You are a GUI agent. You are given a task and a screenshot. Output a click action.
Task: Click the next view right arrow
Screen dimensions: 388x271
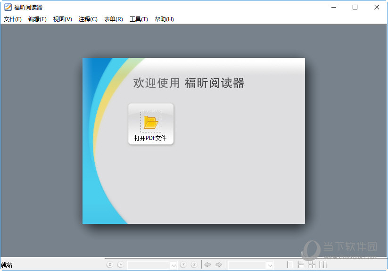[x=219, y=265]
